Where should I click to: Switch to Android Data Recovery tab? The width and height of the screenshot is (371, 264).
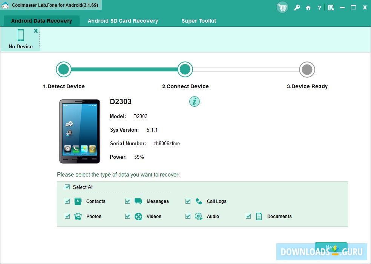click(41, 21)
